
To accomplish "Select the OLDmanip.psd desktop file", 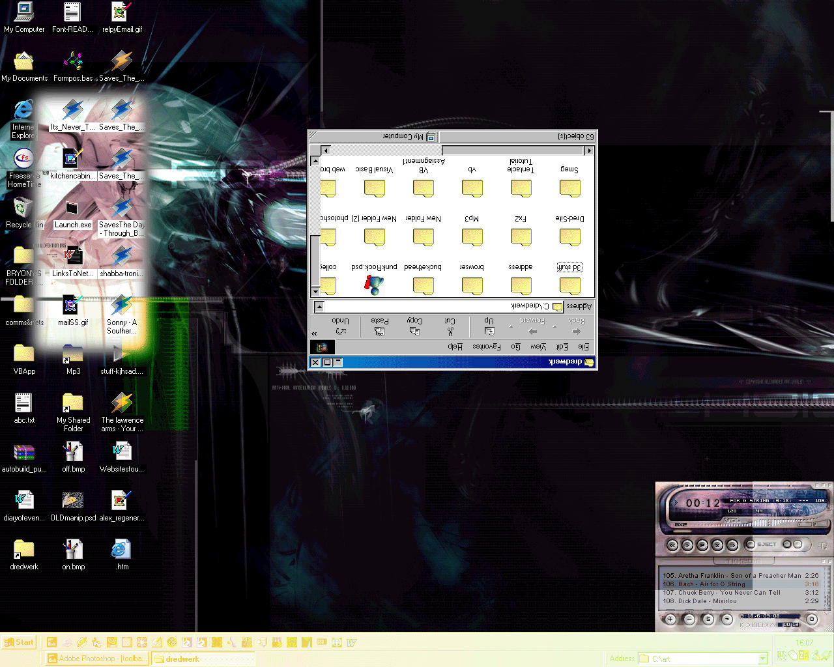I will coord(73,506).
